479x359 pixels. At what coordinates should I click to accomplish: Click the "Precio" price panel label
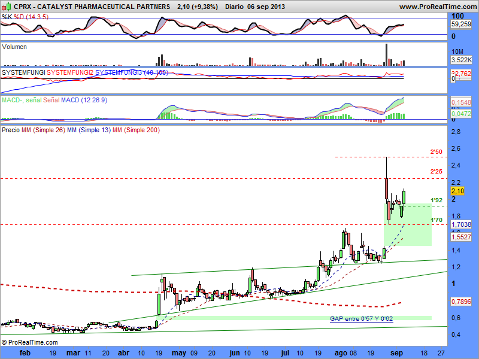pos(11,130)
